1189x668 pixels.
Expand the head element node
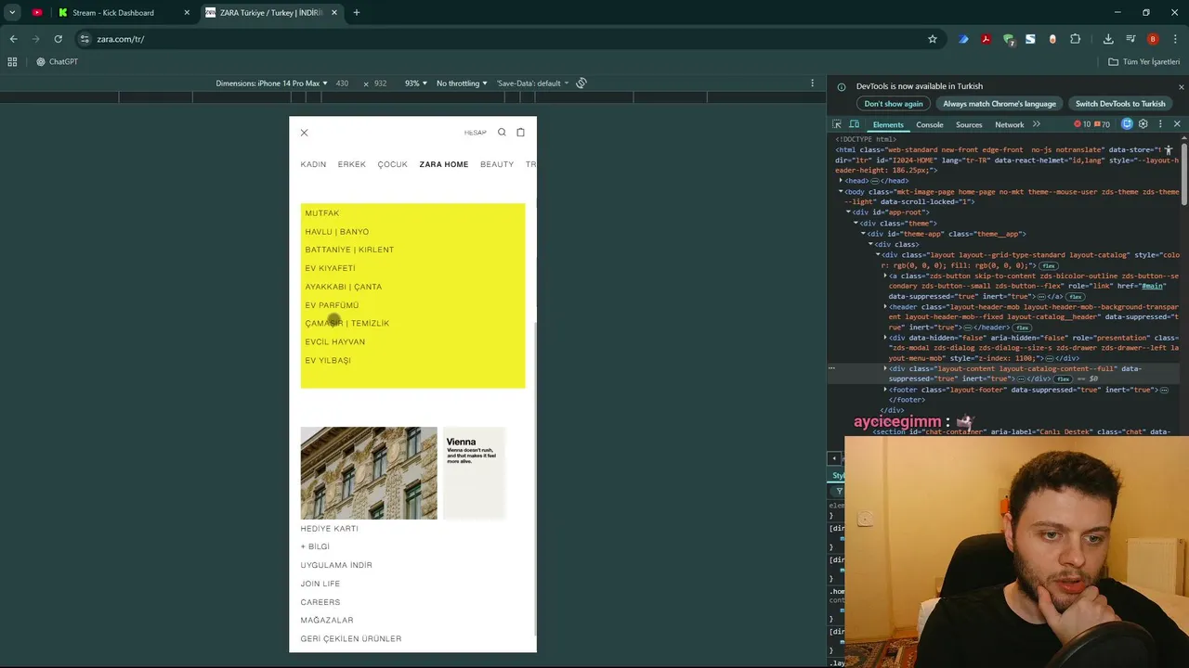[x=843, y=181]
